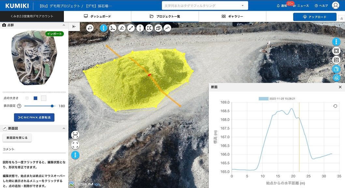Click the fullscreen view icon
Screen dimensions: 345x188
click(75, 145)
